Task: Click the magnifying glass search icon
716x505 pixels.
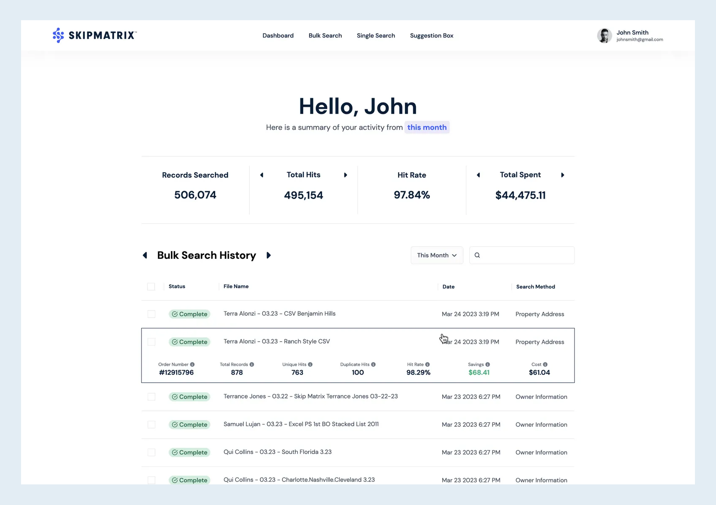Action: click(x=477, y=255)
